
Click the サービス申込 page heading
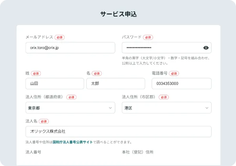pos(118,14)
